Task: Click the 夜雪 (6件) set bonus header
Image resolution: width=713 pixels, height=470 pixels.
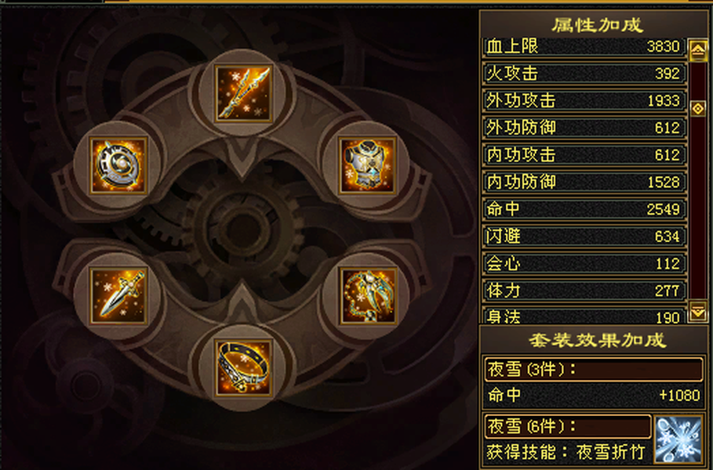Action: pyautogui.click(x=567, y=426)
